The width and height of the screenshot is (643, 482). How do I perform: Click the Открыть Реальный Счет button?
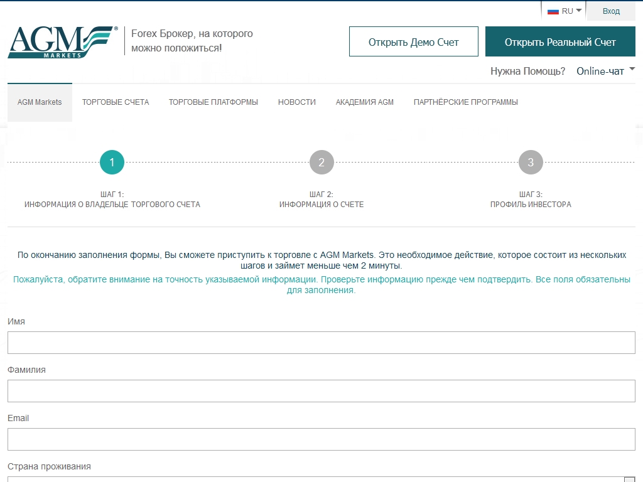[x=560, y=42]
